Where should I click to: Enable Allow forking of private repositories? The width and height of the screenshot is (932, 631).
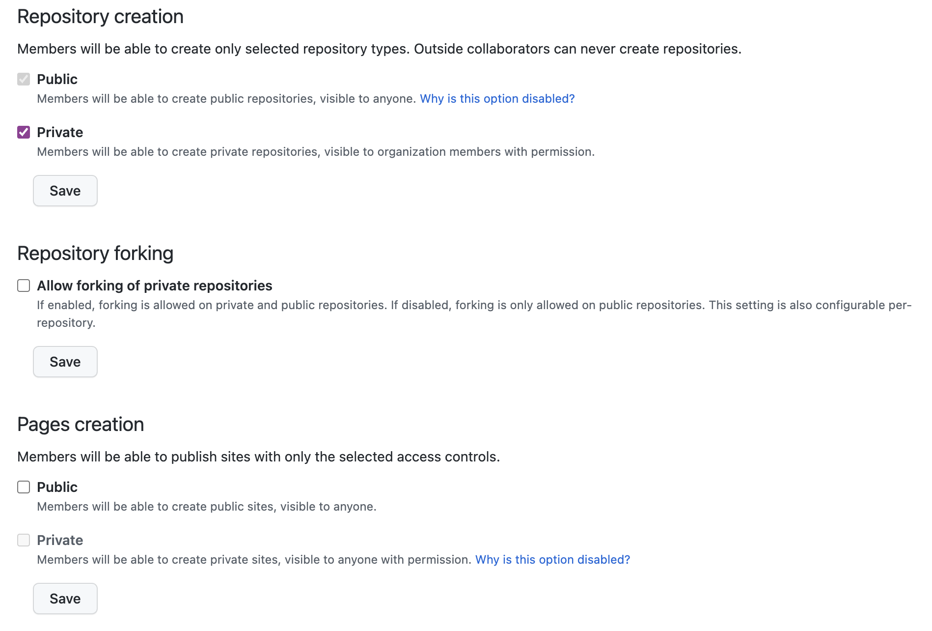pos(24,286)
